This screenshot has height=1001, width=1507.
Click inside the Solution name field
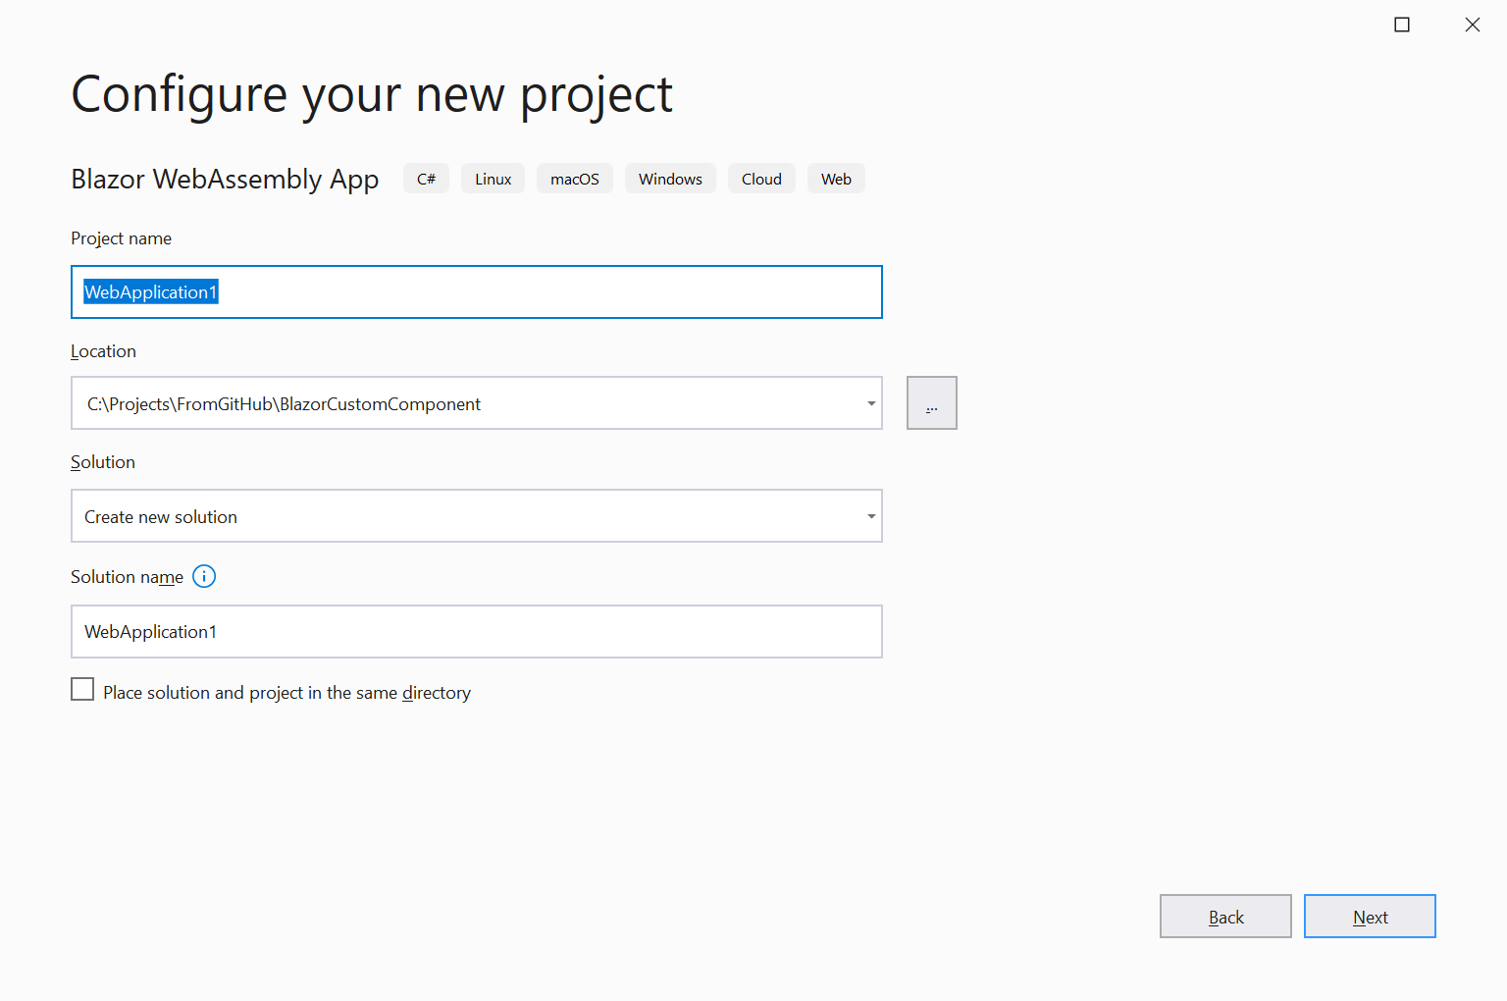pos(476,631)
